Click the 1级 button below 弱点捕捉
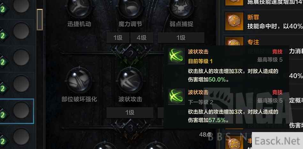The height and width of the screenshot is (149, 303). click(181, 38)
